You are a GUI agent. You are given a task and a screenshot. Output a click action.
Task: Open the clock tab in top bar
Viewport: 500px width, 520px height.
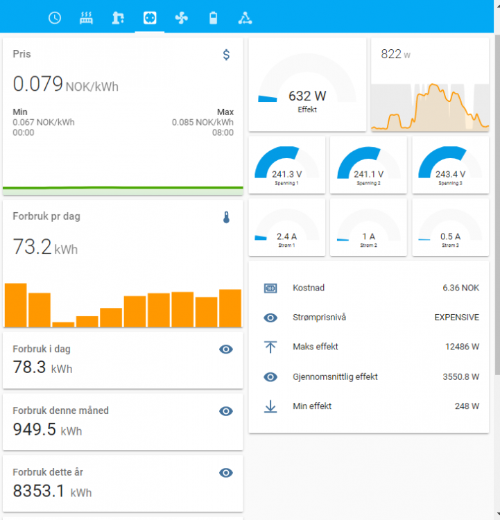(55, 18)
